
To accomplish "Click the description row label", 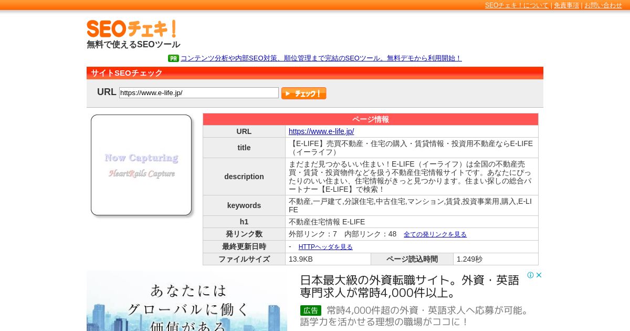I will tap(244, 177).
